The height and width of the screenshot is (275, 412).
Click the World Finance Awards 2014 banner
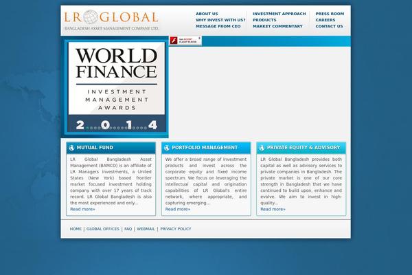(117, 87)
